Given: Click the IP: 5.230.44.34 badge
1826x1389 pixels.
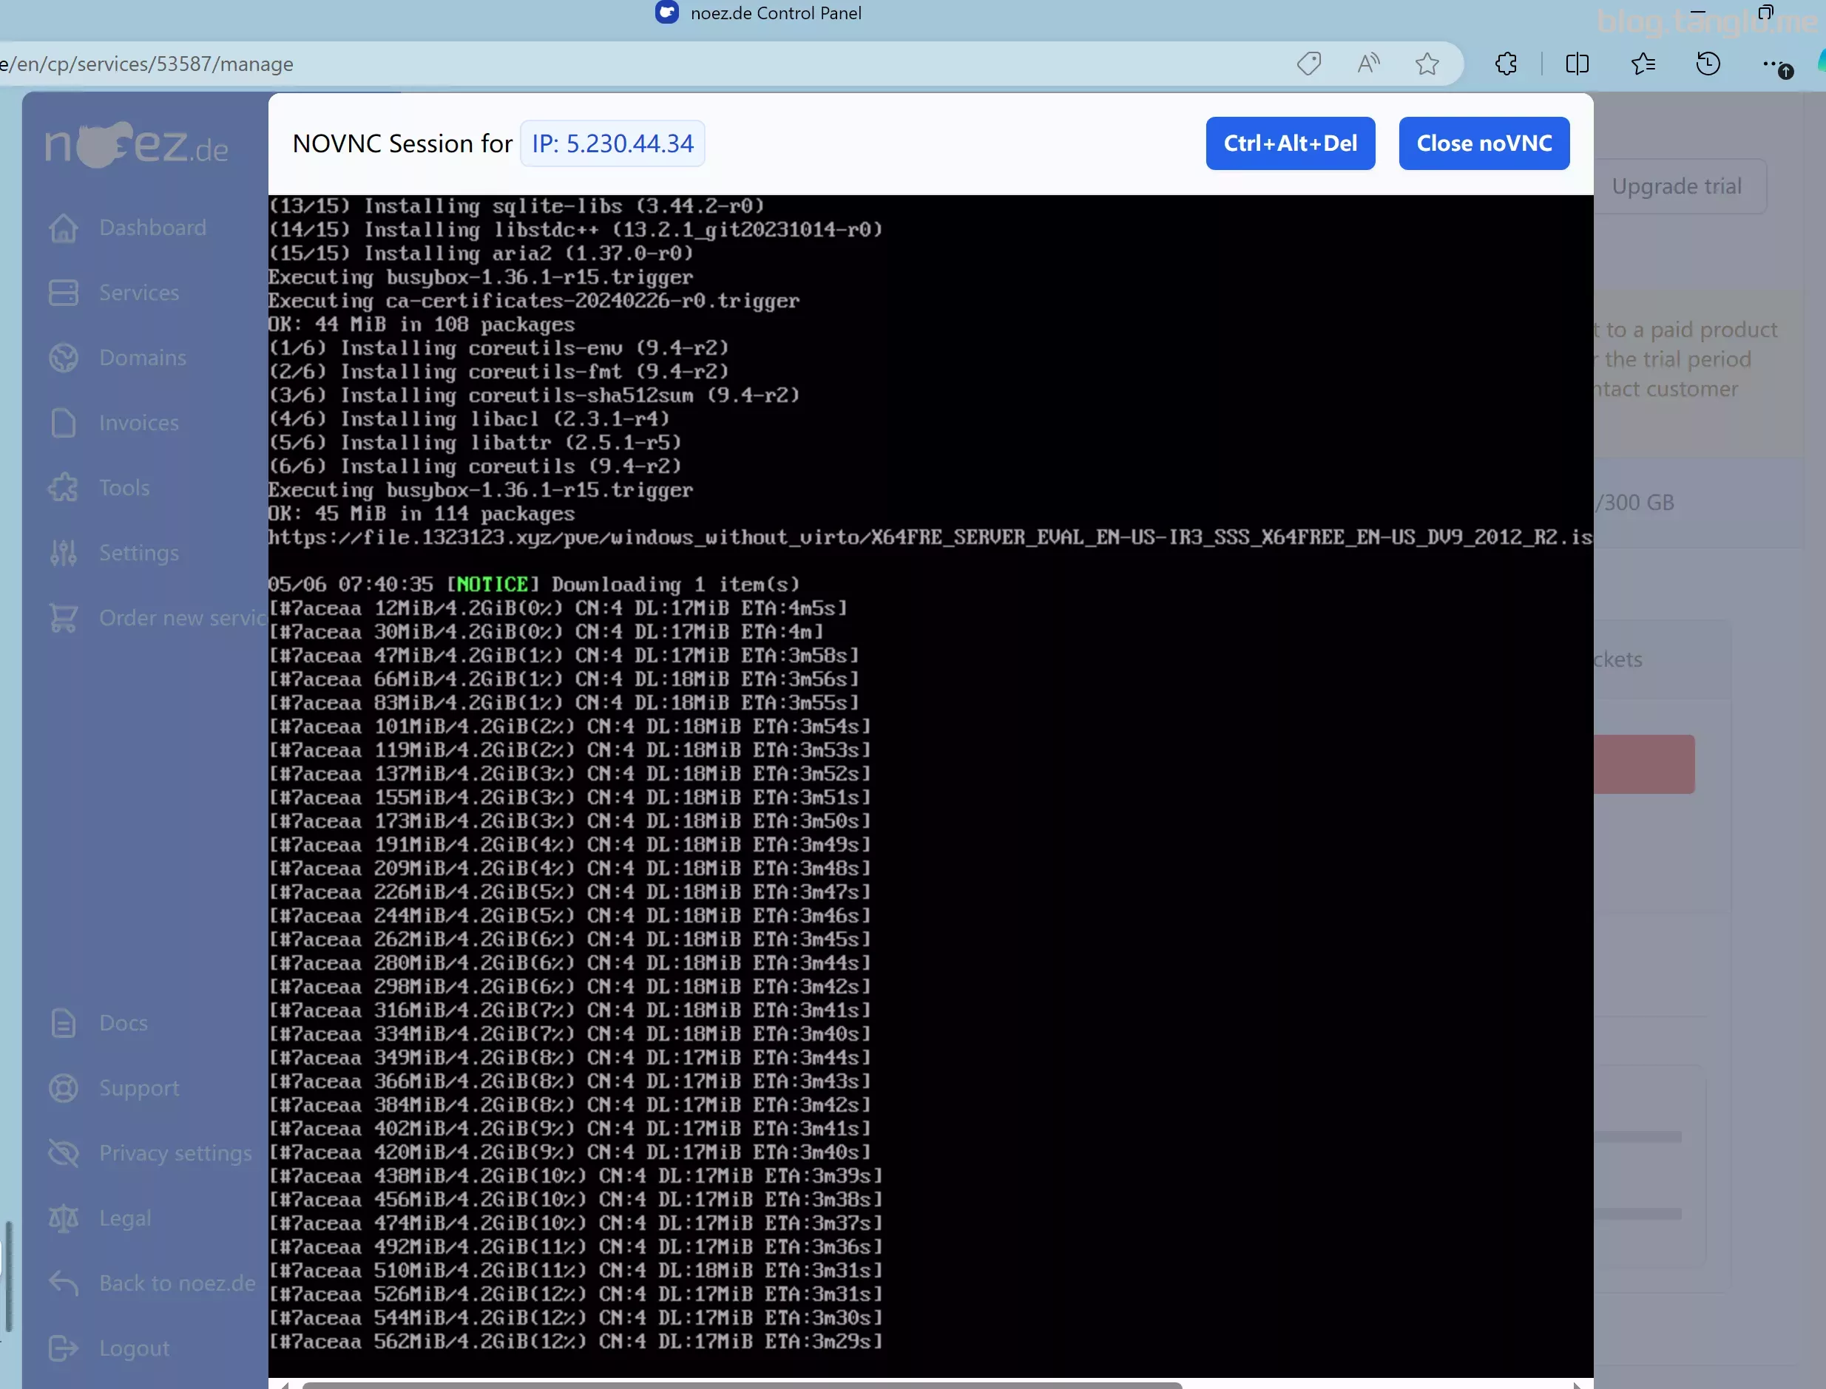Looking at the screenshot, I should coord(612,143).
